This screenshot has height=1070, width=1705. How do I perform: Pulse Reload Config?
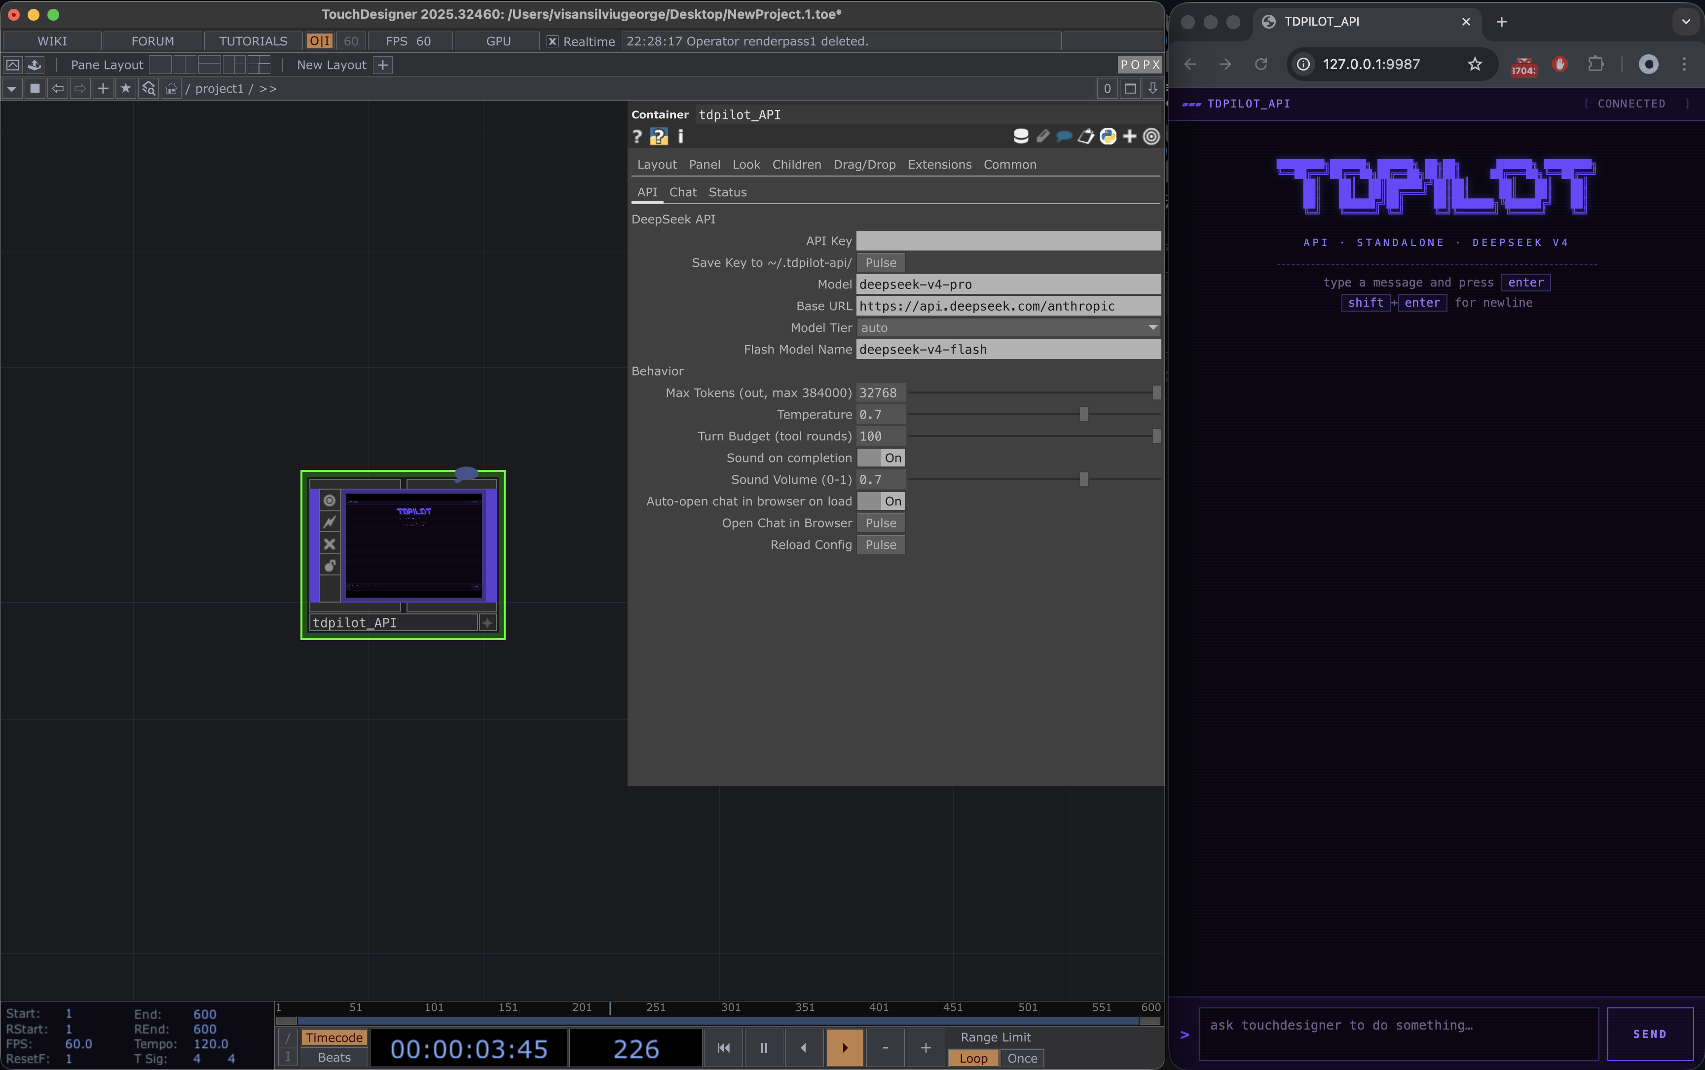coord(881,545)
